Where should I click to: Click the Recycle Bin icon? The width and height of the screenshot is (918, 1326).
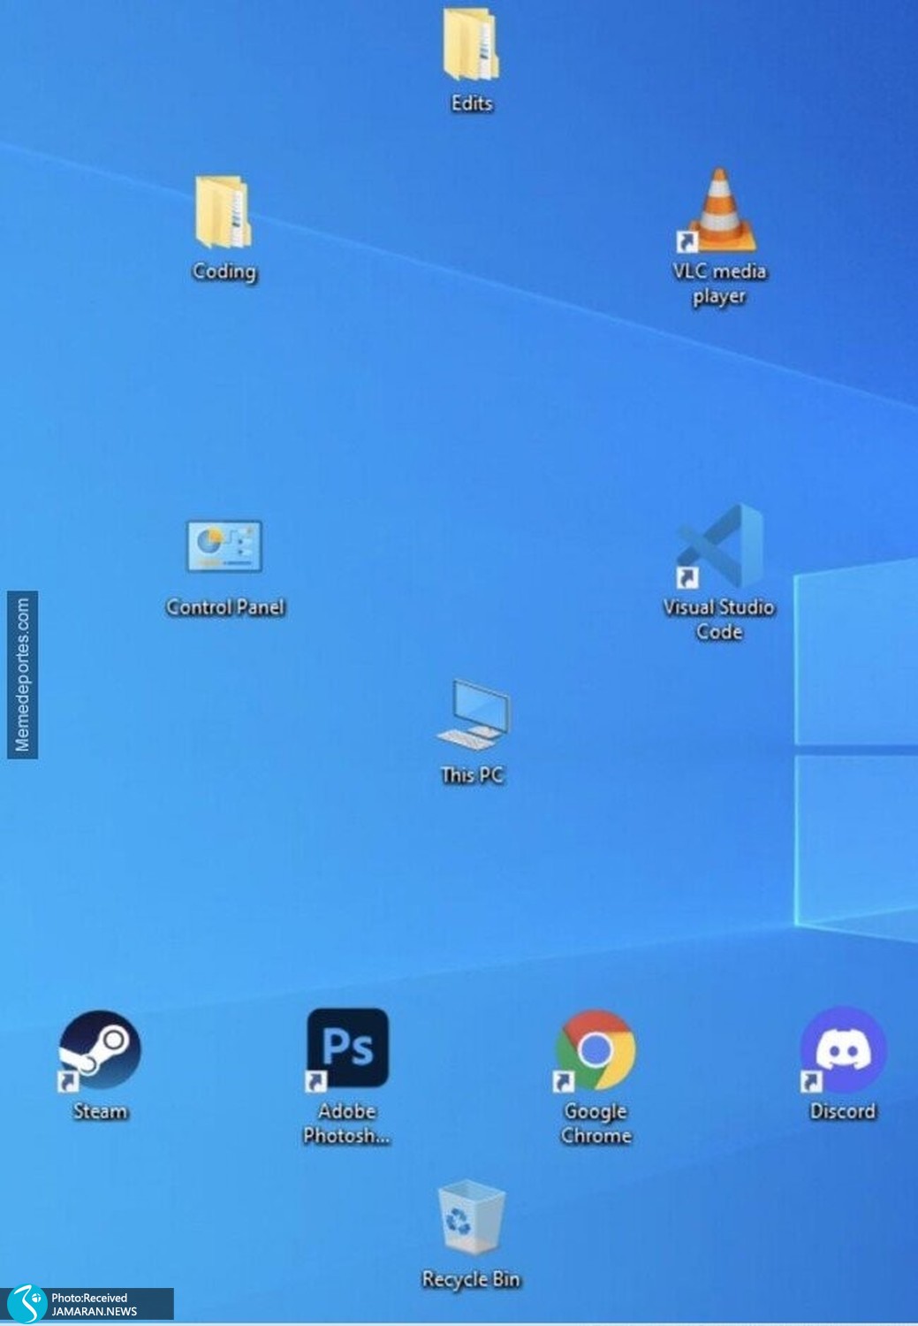pos(471,1218)
